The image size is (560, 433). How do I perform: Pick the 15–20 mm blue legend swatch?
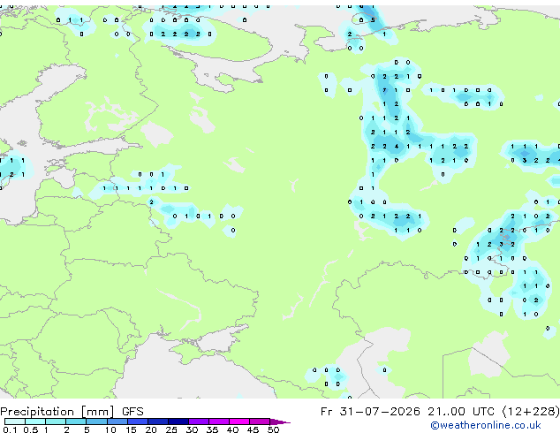(137, 422)
